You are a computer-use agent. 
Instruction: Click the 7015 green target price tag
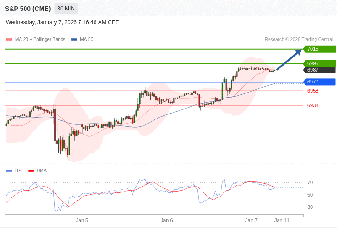click(319, 49)
